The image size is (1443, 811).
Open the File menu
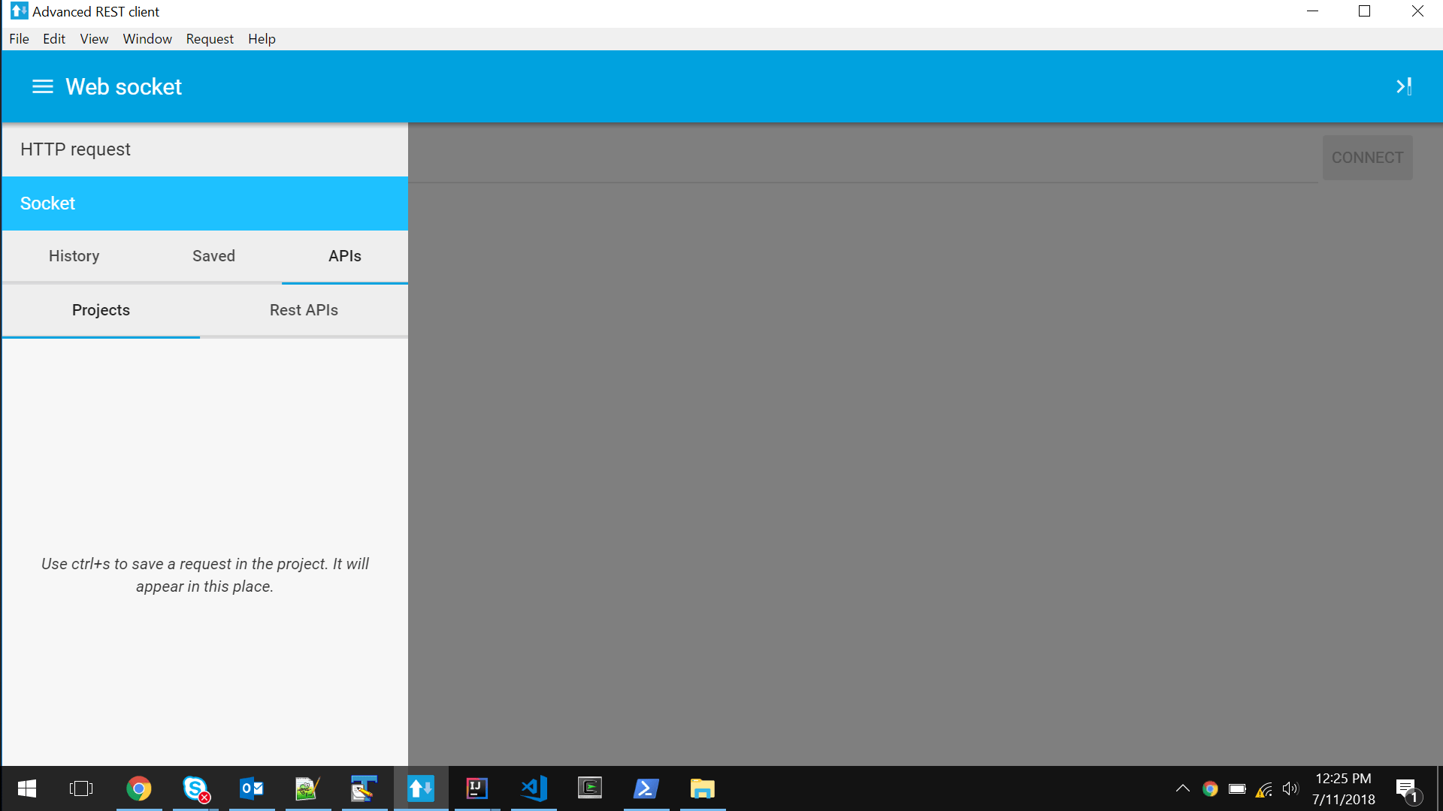19,39
